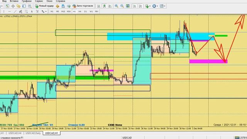Open the Окно menu

tap(49, 1)
